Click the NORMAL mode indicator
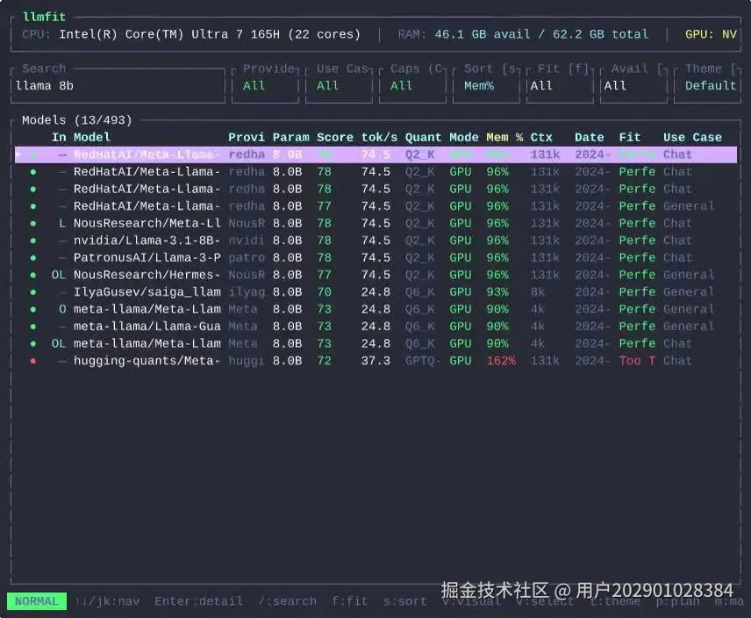This screenshot has width=751, height=618. [x=36, y=601]
